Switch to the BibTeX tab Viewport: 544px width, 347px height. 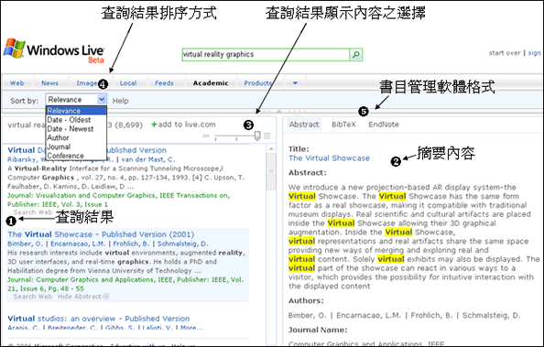343,125
